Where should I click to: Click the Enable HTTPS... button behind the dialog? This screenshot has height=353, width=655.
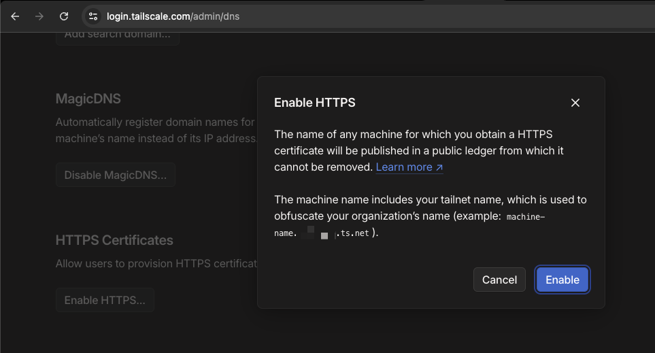click(105, 300)
